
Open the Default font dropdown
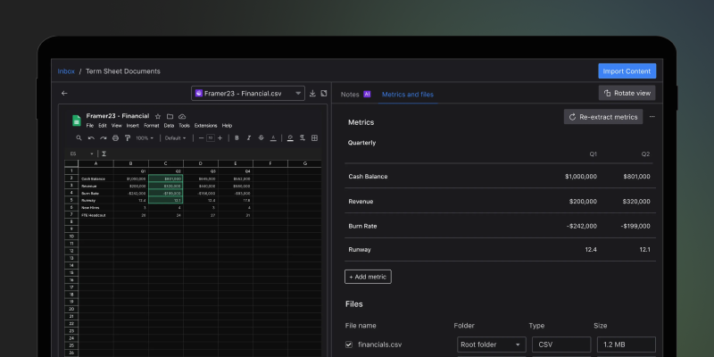[175, 138]
